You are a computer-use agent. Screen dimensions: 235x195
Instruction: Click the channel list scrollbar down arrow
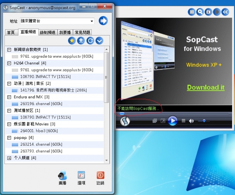tap(106, 160)
